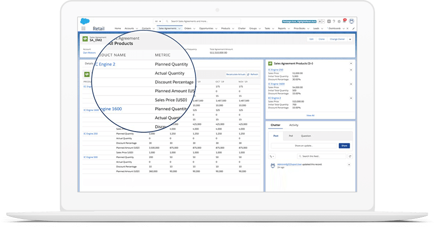Open IC Engine 1600 link in products card
The width and height of the screenshot is (436, 227).
pyautogui.click(x=276, y=84)
